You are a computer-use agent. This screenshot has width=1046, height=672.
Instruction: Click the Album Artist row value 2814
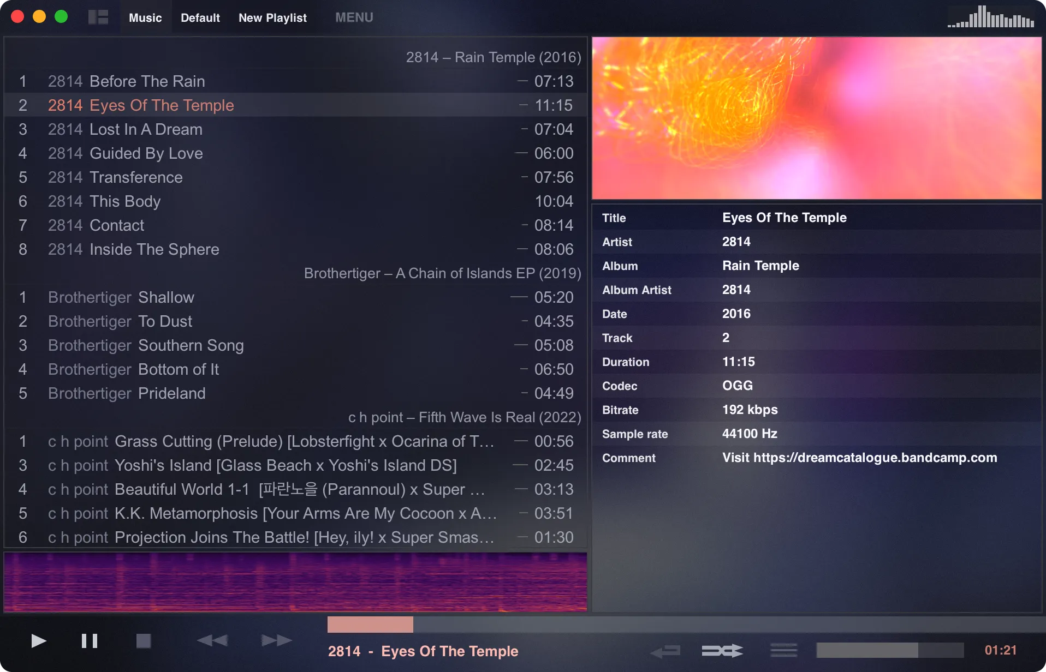[736, 290]
